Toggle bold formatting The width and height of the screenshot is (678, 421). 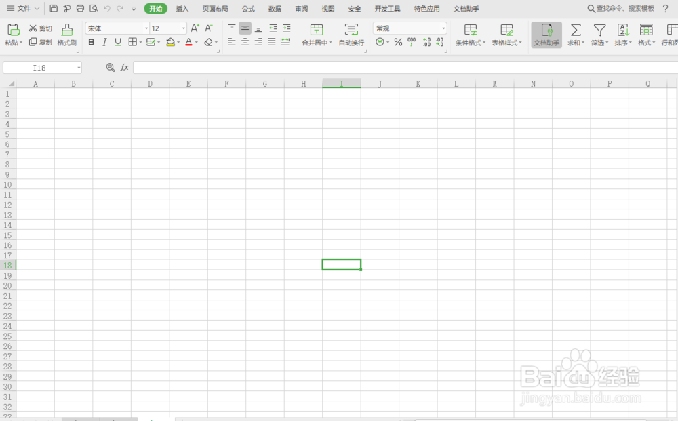click(x=92, y=42)
